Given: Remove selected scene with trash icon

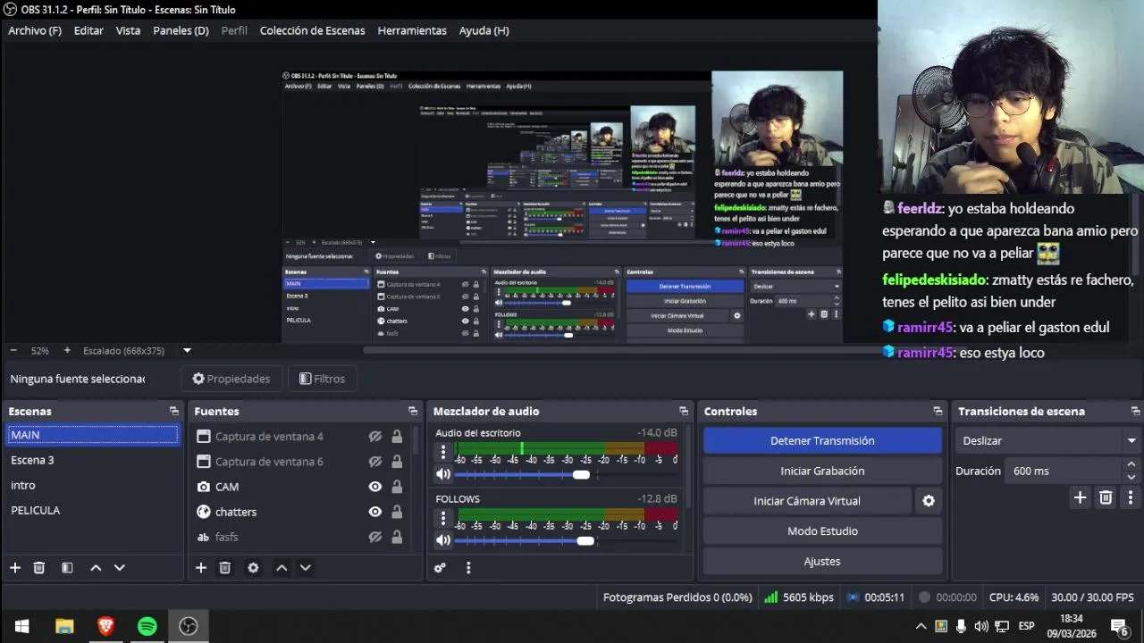Looking at the screenshot, I should 39,568.
